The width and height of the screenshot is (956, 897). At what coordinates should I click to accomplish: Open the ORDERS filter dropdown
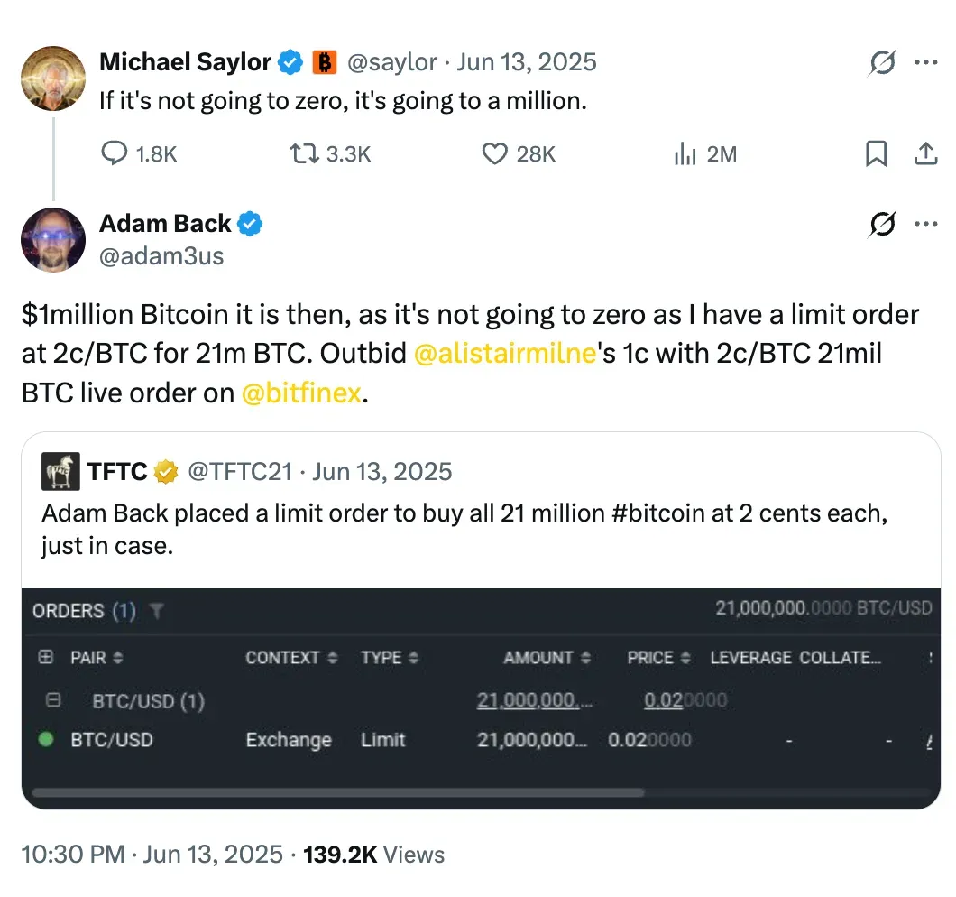click(x=158, y=610)
